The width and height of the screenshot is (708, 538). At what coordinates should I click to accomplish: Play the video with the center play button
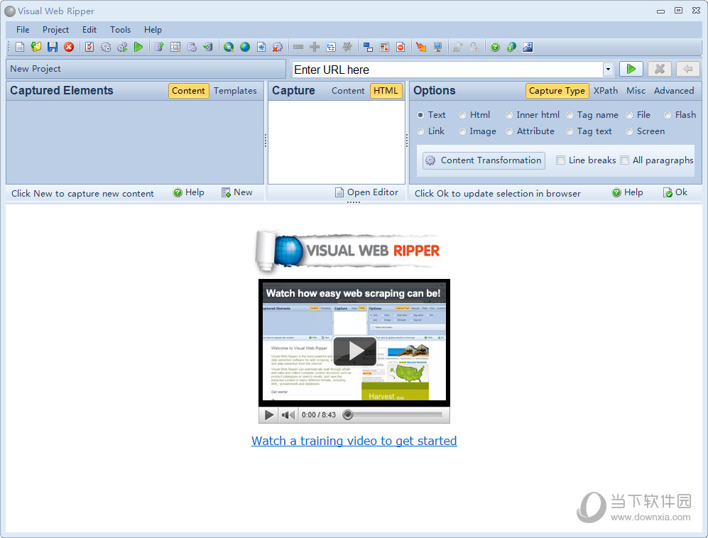coord(354,351)
